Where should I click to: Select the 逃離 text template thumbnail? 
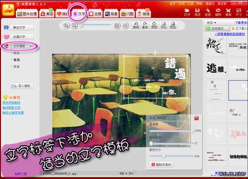tap(216, 68)
